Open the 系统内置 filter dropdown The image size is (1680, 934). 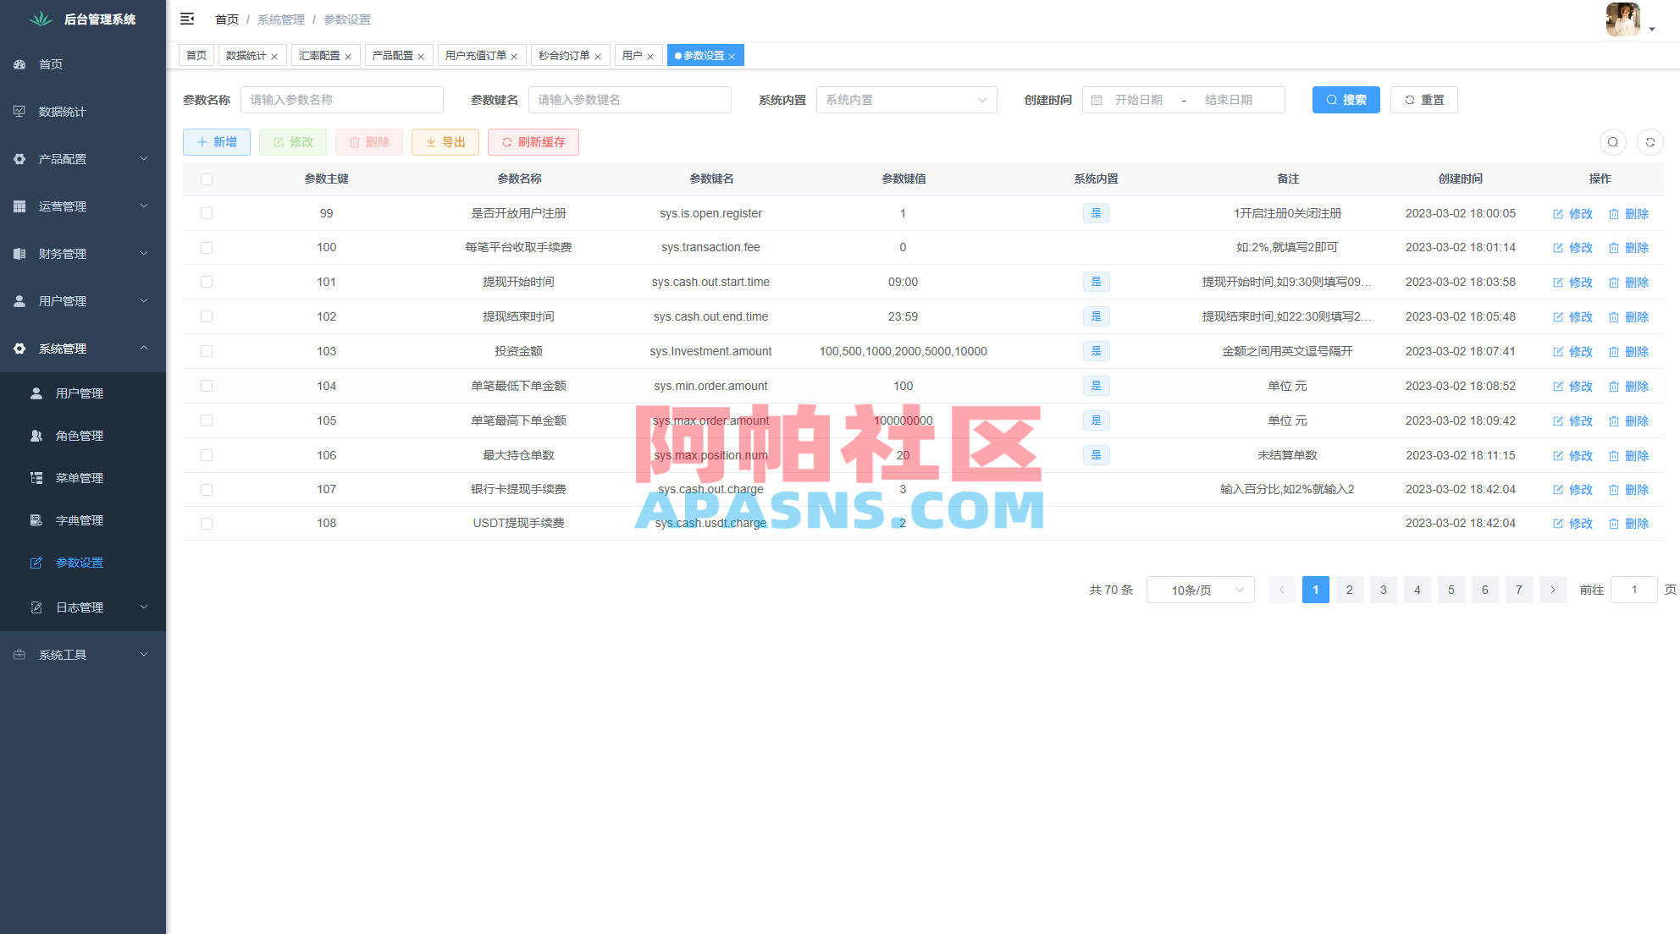(906, 99)
